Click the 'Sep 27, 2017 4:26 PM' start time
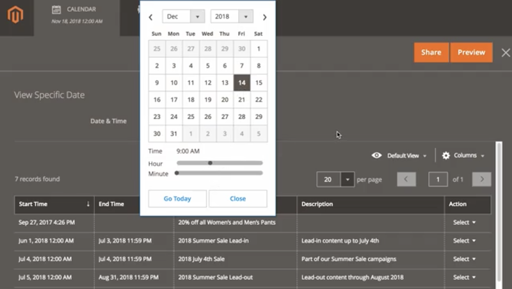 47,222
